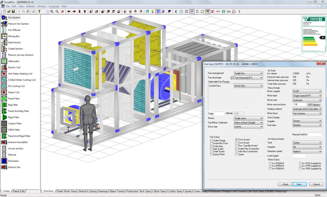Image resolution: width=327 pixels, height=197 pixels.
Task: Uncheck the Drive Guard checkbox
Action: [236, 139]
